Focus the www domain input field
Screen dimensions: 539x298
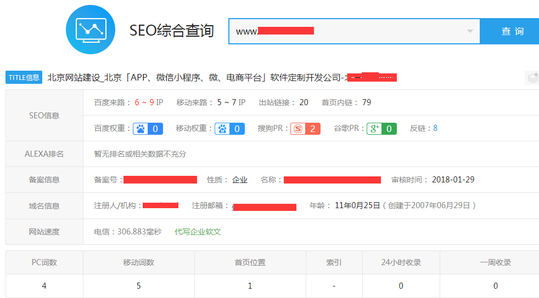(x=354, y=31)
